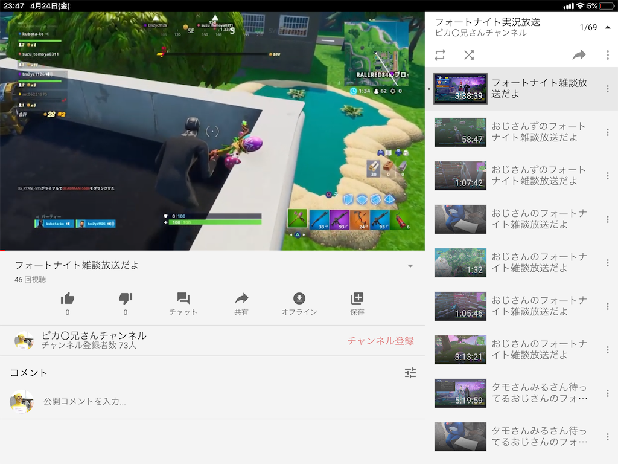Image resolution: width=618 pixels, height=464 pixels.
Task: Open options for 1:07:42 playlist video
Action: (607, 176)
